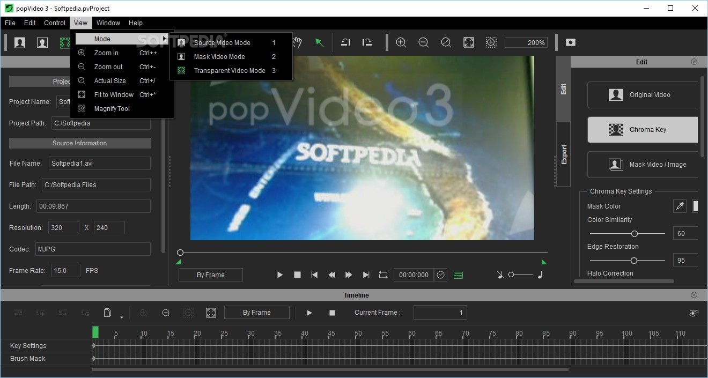Screen dimensions: 708x378
Task: Toggle the Mask Video / Image option
Action: click(x=643, y=165)
